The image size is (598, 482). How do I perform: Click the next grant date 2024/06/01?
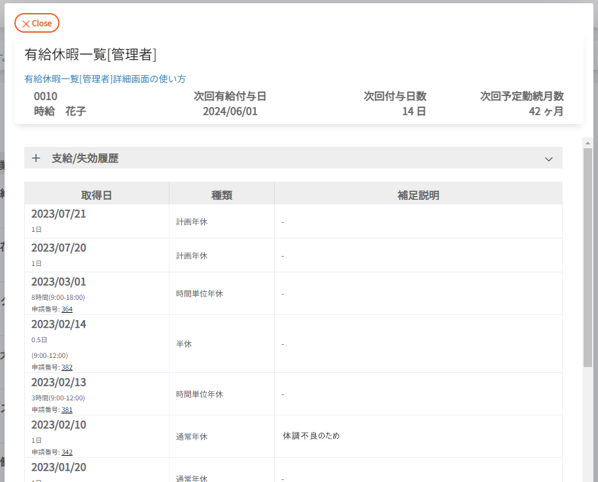point(230,112)
